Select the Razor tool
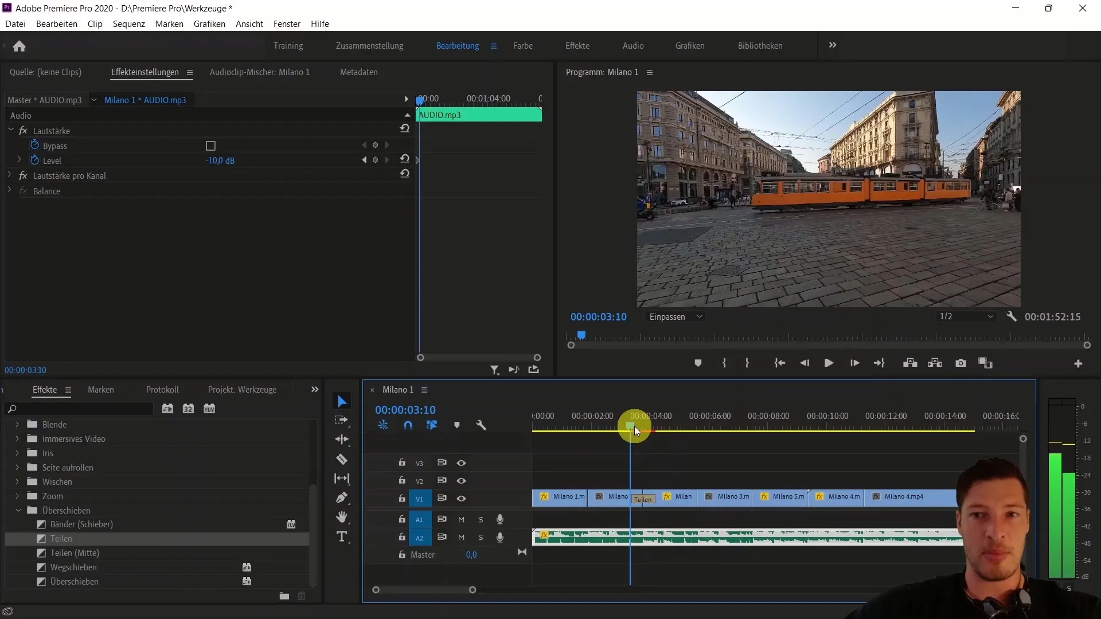The width and height of the screenshot is (1101, 619). click(x=342, y=459)
